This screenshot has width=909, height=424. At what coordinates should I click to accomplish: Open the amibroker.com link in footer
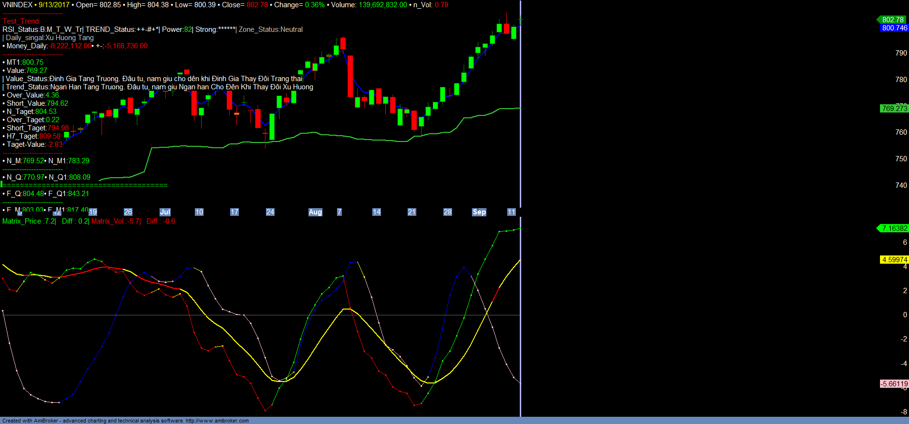pos(217,421)
